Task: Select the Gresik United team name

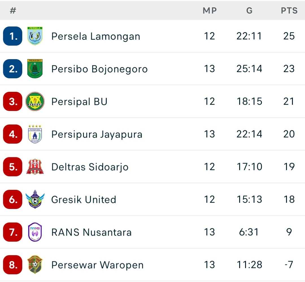Action: 84,200
